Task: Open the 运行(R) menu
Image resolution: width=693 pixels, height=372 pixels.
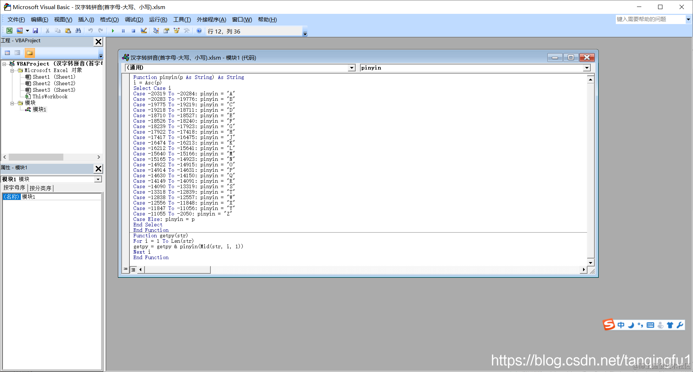Action: pyautogui.click(x=158, y=20)
